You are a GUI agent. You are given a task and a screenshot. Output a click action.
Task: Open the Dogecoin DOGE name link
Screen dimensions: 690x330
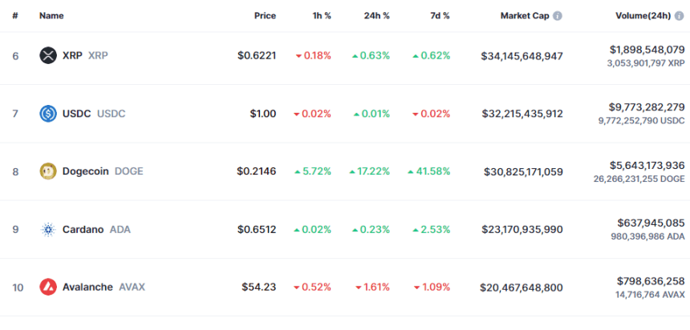pos(103,171)
